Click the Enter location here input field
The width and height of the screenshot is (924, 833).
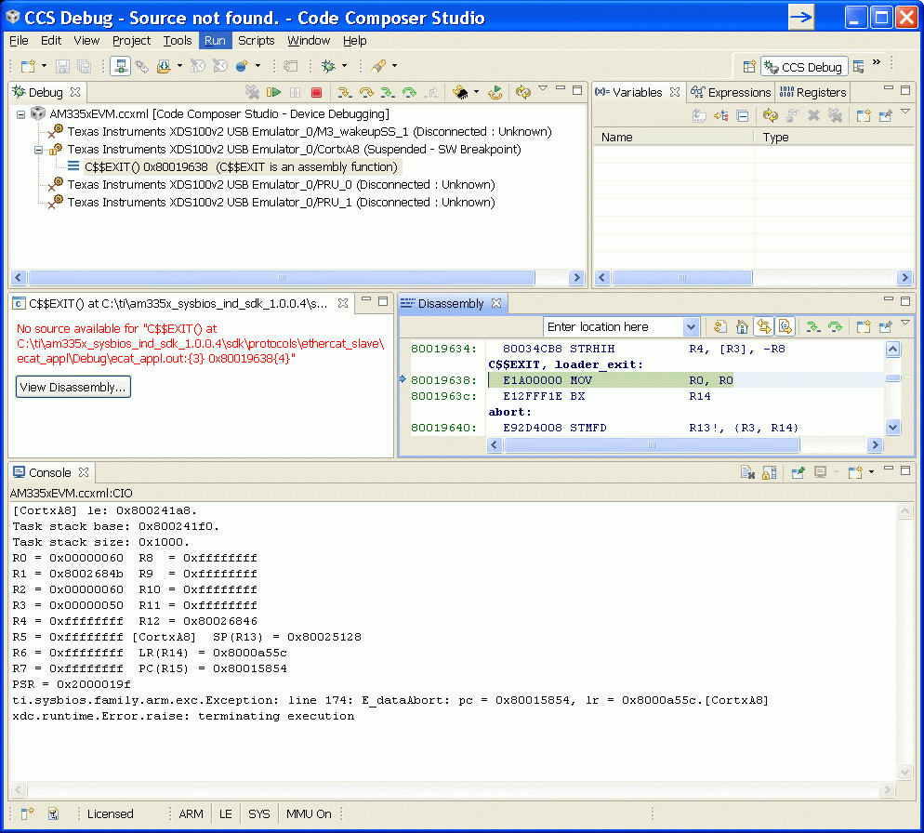tap(614, 326)
